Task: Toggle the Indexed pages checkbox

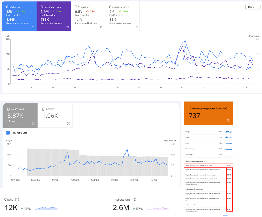Action: tap(43, 109)
